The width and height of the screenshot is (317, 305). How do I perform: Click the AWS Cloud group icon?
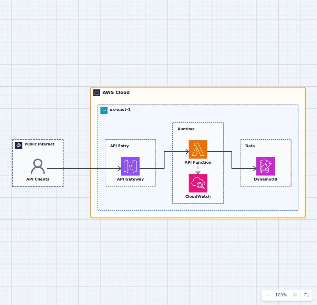(97, 93)
